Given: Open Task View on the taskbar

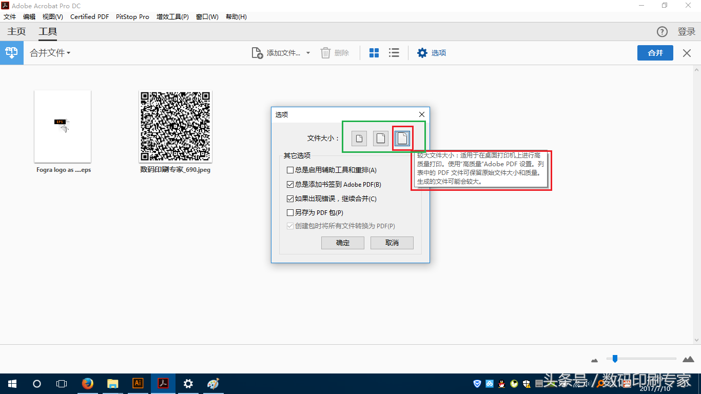Looking at the screenshot, I should [x=62, y=383].
